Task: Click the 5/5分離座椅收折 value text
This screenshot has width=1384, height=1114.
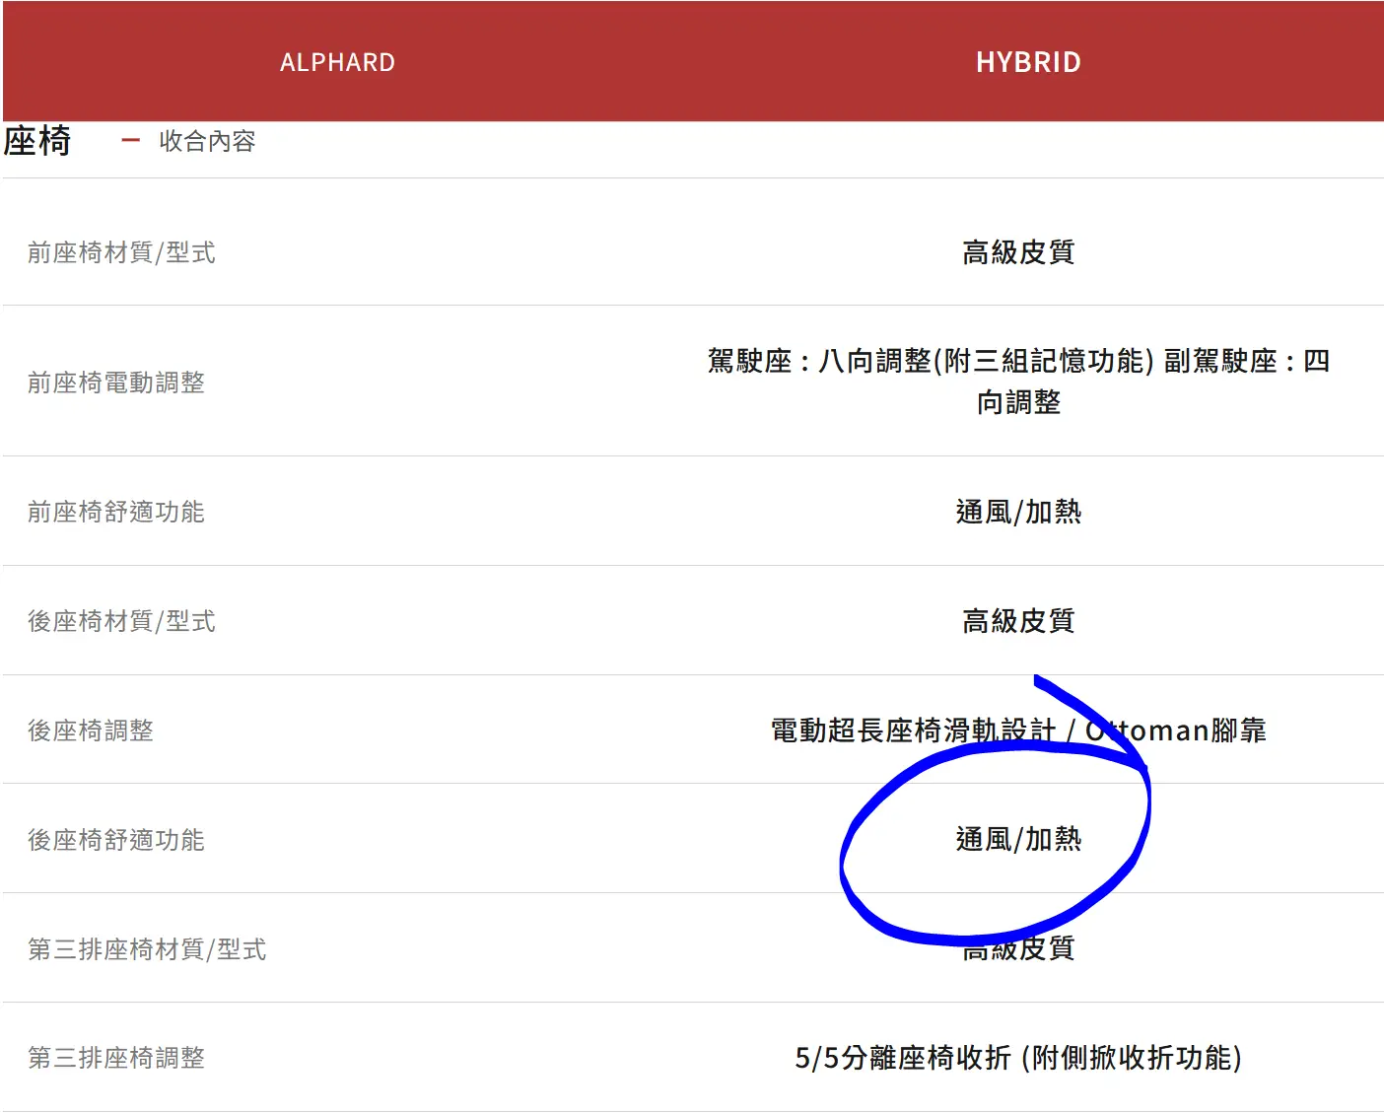Action: coord(1018,1058)
